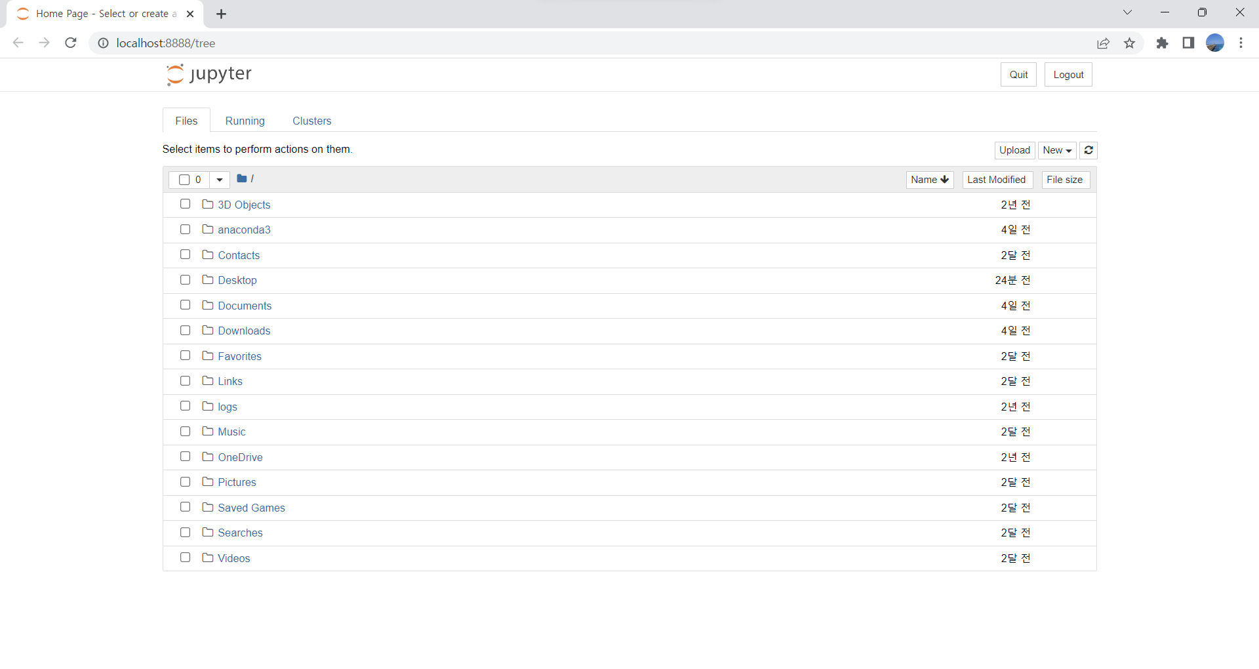Image resolution: width=1259 pixels, height=669 pixels.
Task: Check the box next to anaconda3
Action: [185, 230]
